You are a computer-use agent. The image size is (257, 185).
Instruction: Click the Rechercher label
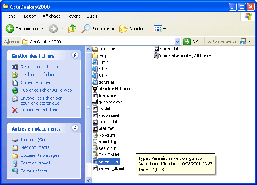[x=103, y=29]
